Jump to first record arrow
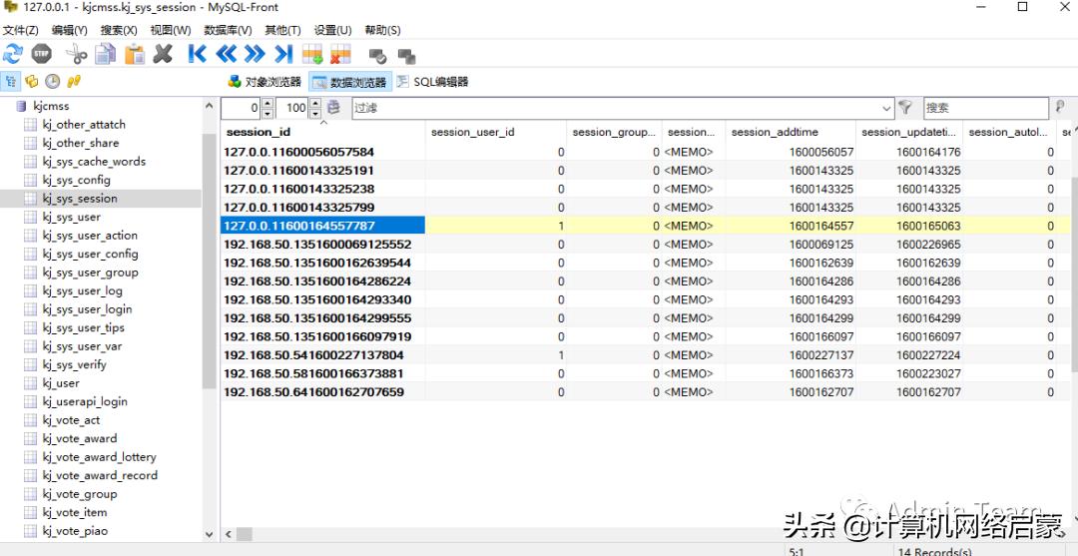1078x556 pixels. [x=197, y=54]
